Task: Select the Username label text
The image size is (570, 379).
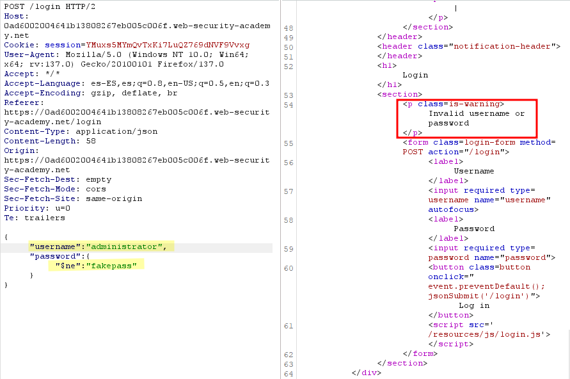Action: (474, 171)
